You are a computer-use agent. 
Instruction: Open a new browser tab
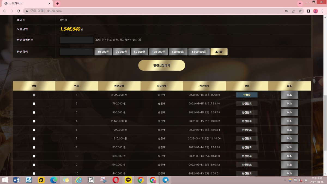(57, 4)
